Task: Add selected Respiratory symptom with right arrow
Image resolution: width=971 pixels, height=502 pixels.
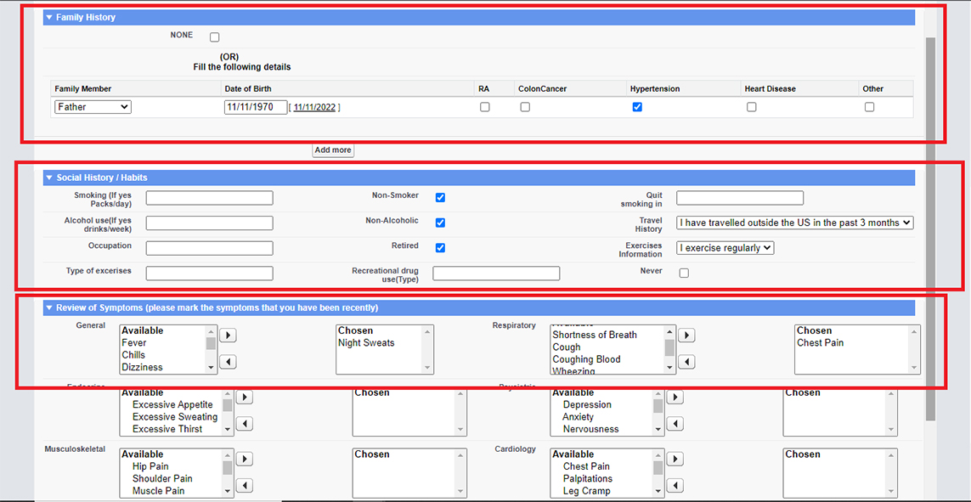Action: (x=686, y=336)
